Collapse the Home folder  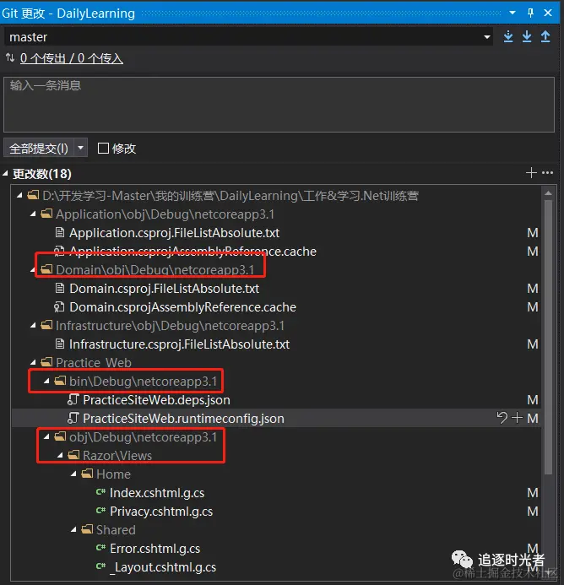(73, 474)
